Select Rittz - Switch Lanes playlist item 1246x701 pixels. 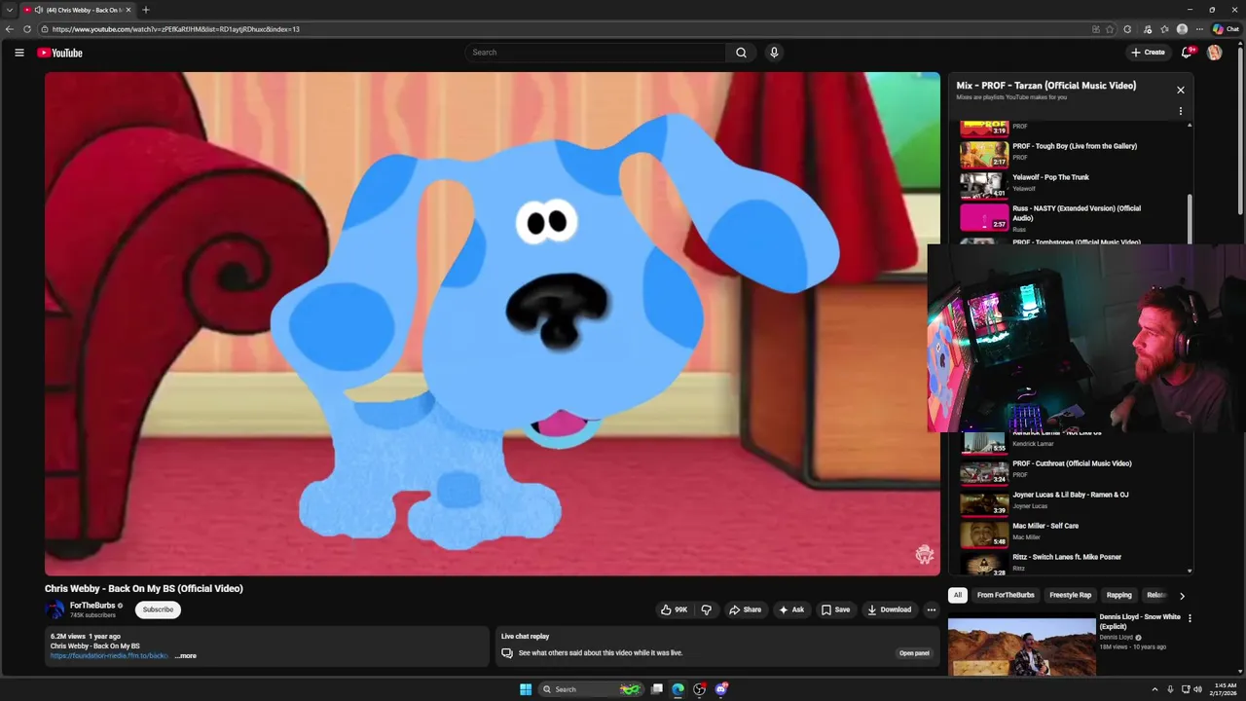(x=1067, y=563)
